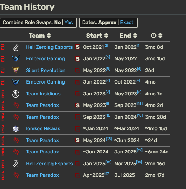Click the substitute S icon on the Oct 2021 row
Image resolution: width=186 pixels, height=189 pixels.
(x=78, y=47)
